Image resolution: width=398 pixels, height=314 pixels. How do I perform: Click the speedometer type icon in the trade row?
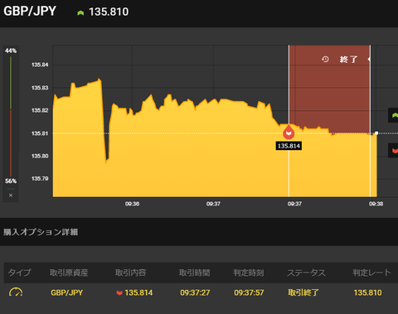pos(16,292)
